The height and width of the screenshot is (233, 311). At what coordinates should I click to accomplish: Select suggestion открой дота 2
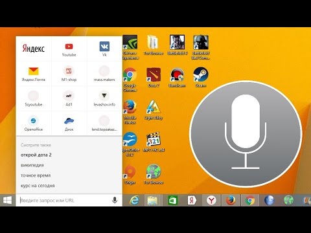(x=36, y=155)
